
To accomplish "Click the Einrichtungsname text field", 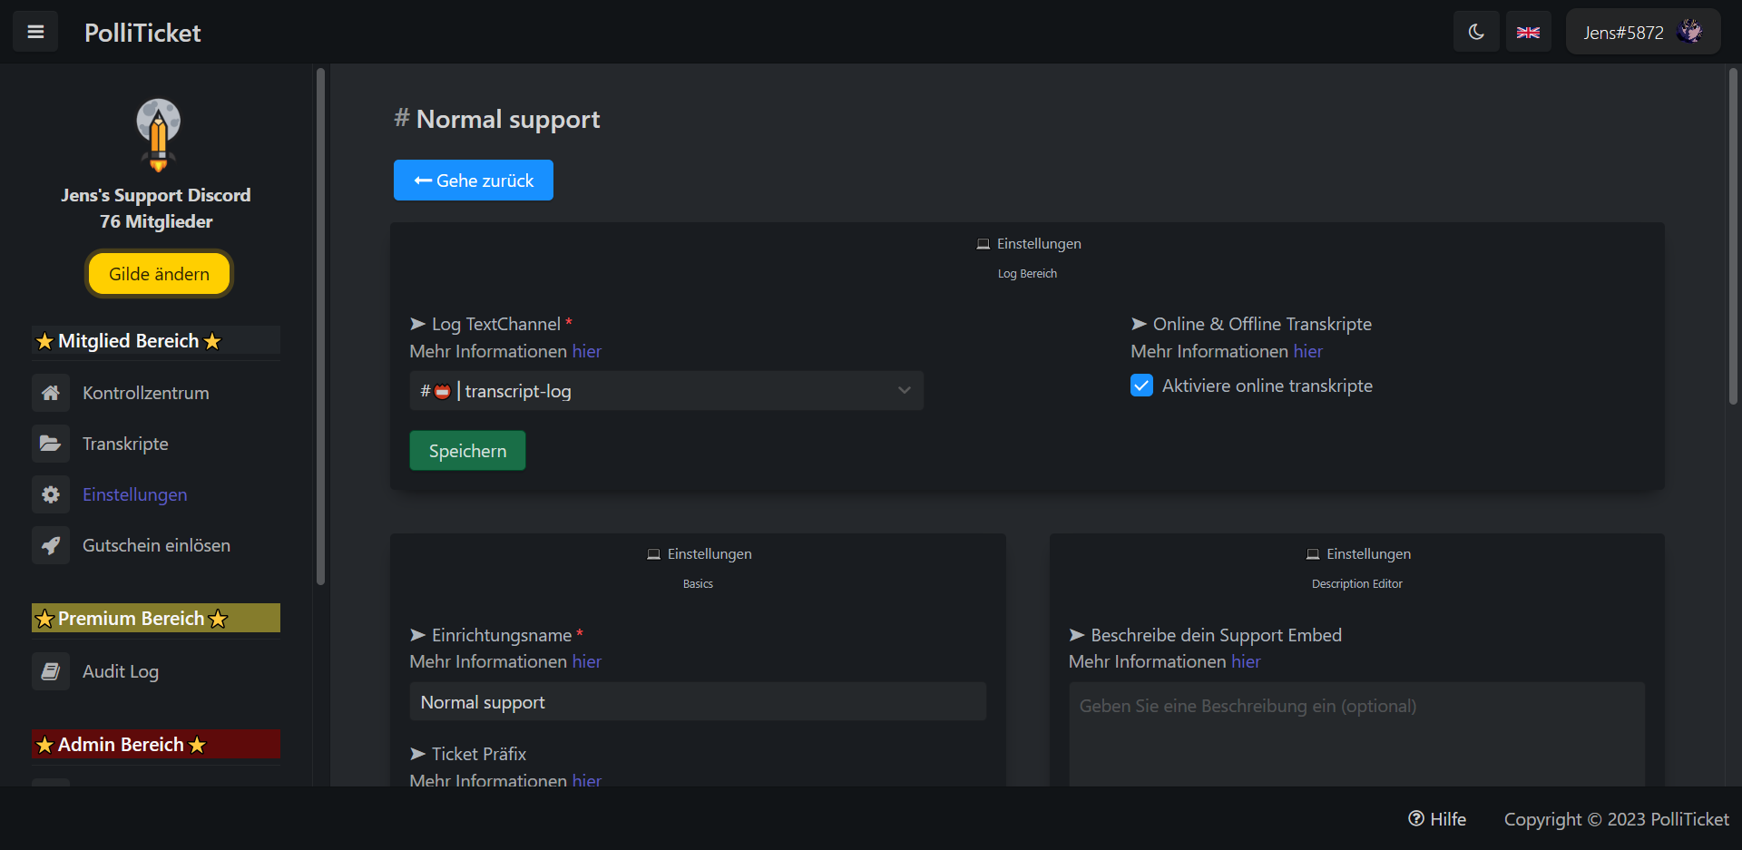I will pos(697,702).
